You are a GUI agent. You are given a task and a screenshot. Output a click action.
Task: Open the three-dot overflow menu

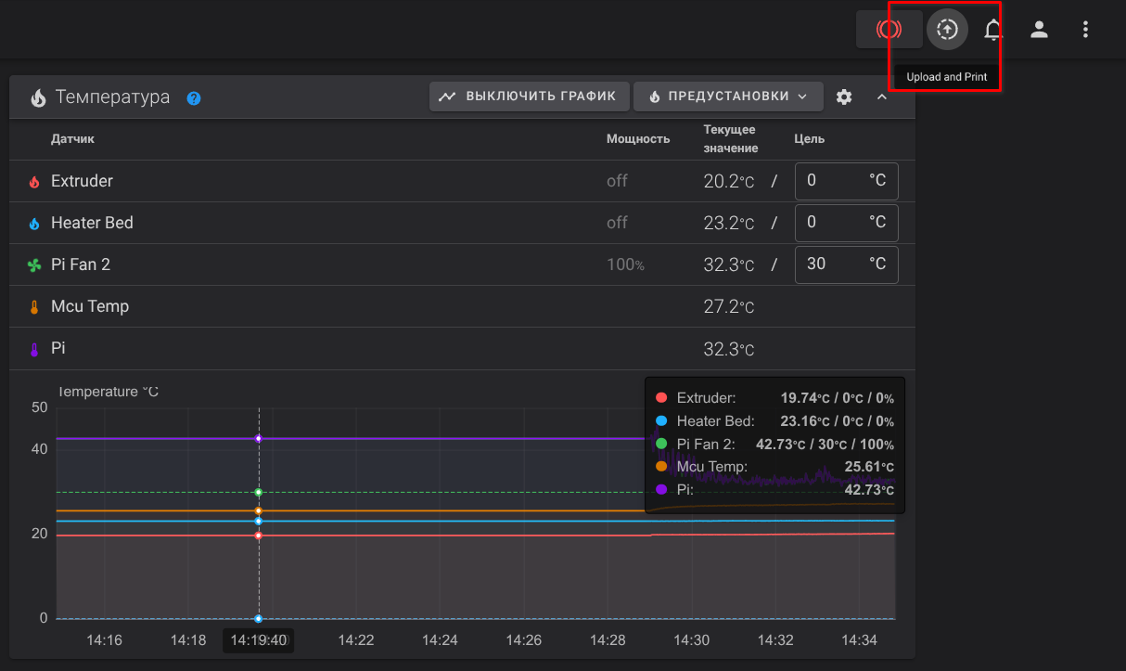(1085, 30)
